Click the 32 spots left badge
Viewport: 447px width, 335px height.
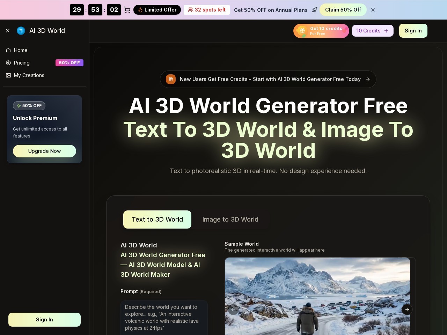pyautogui.click(x=207, y=10)
